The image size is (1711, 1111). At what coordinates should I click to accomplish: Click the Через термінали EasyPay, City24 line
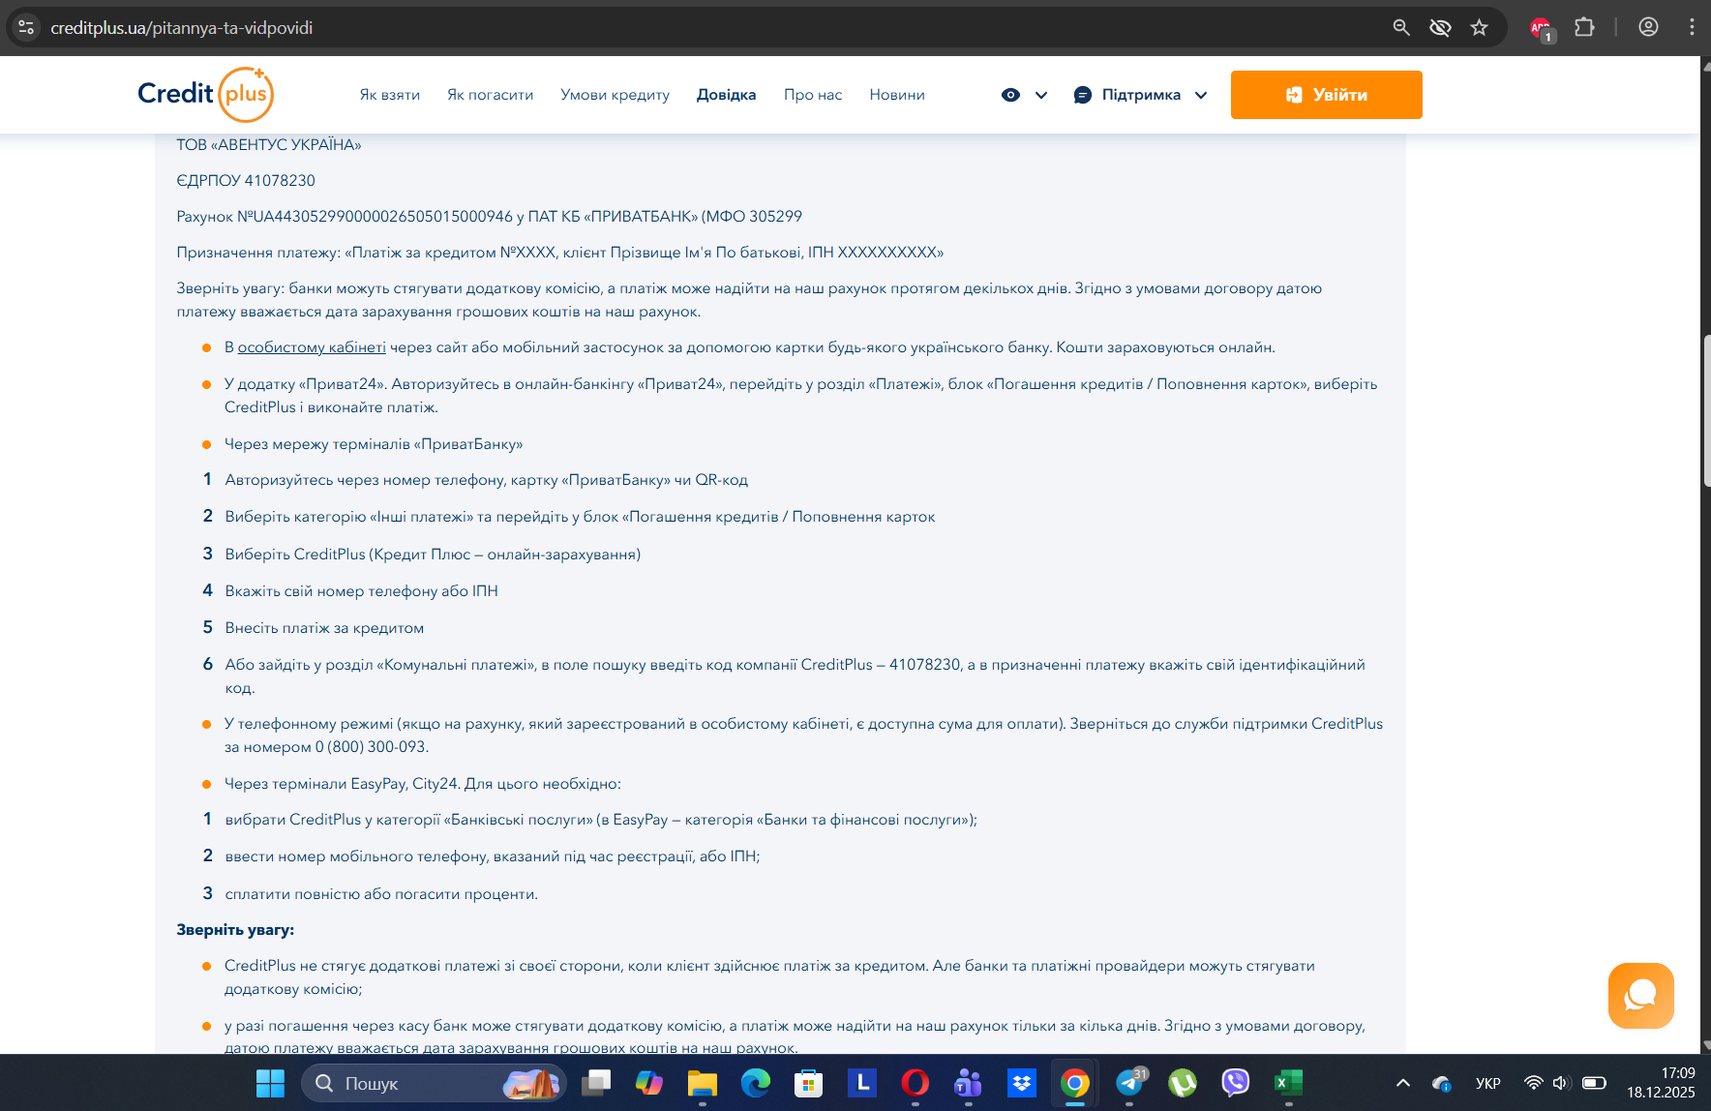(x=423, y=784)
